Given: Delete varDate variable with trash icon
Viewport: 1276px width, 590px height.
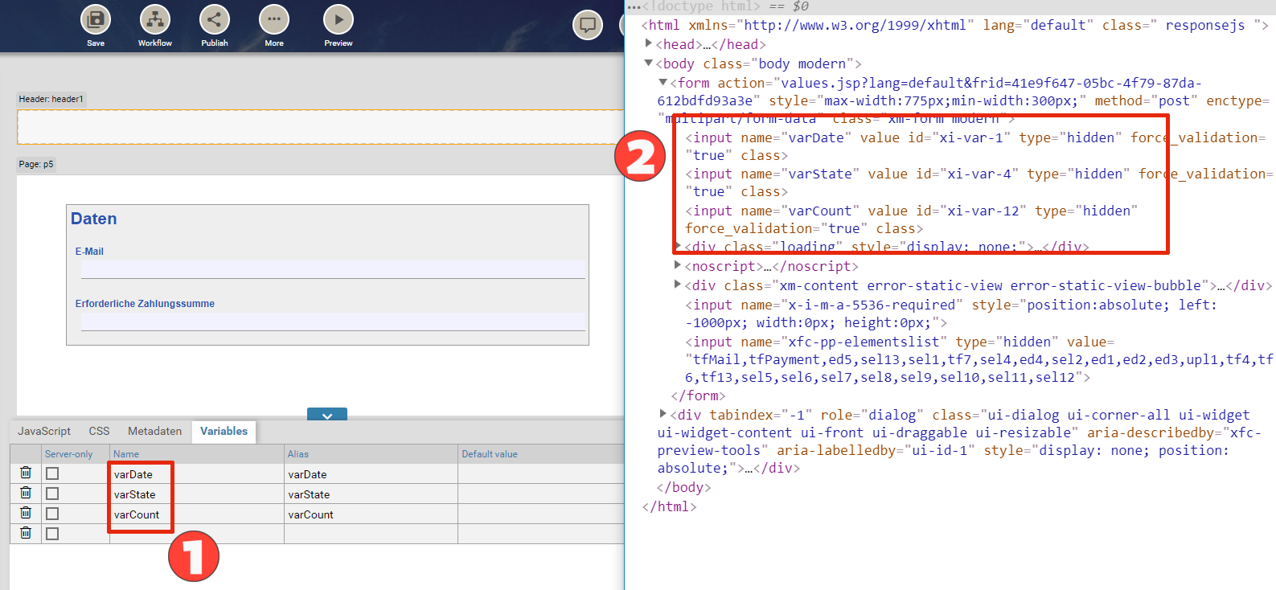Looking at the screenshot, I should point(26,473).
